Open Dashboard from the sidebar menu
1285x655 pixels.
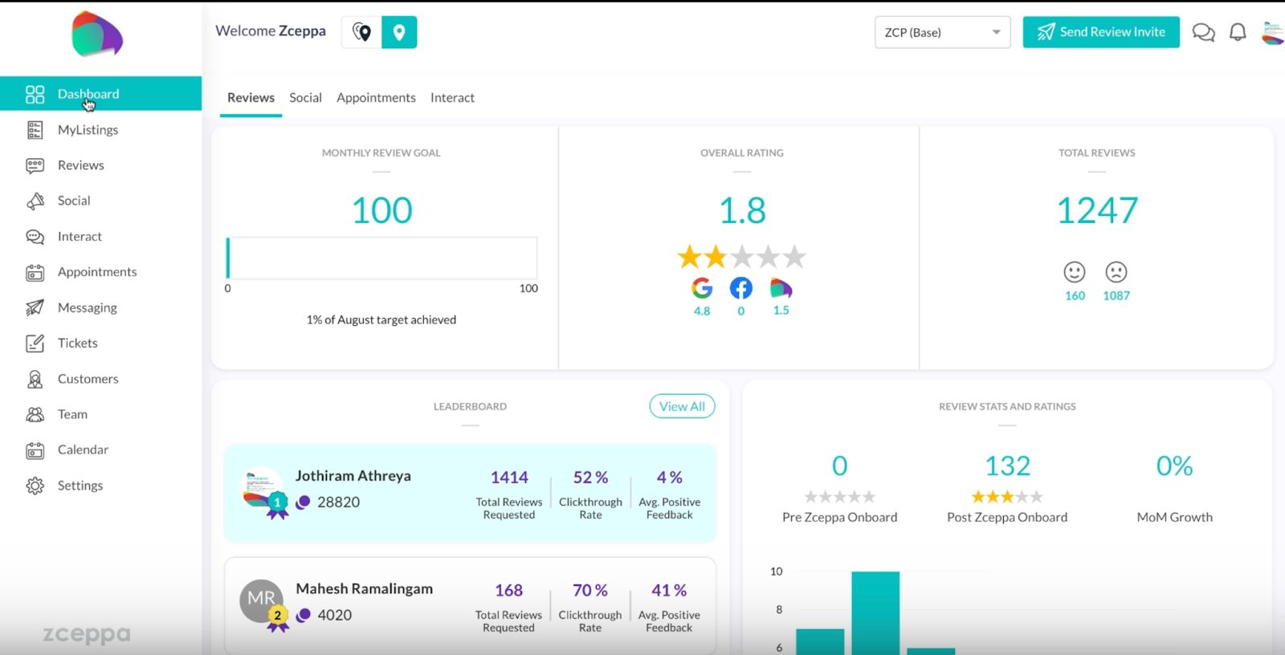(100, 94)
